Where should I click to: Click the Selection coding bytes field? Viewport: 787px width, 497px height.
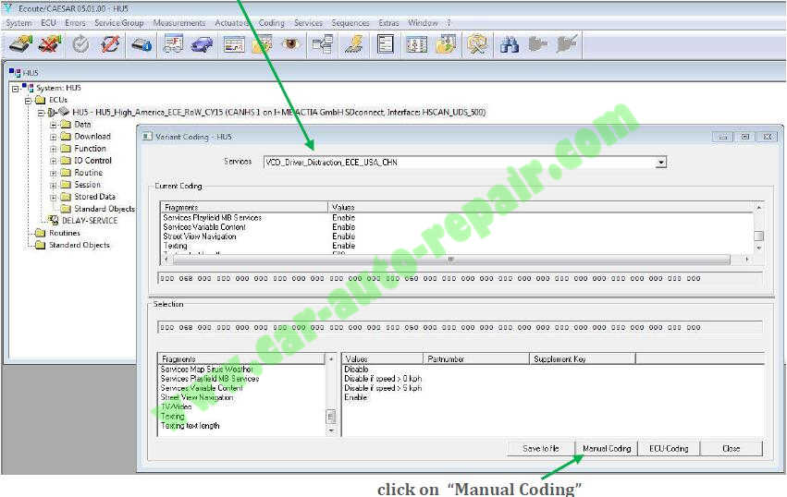(460, 328)
